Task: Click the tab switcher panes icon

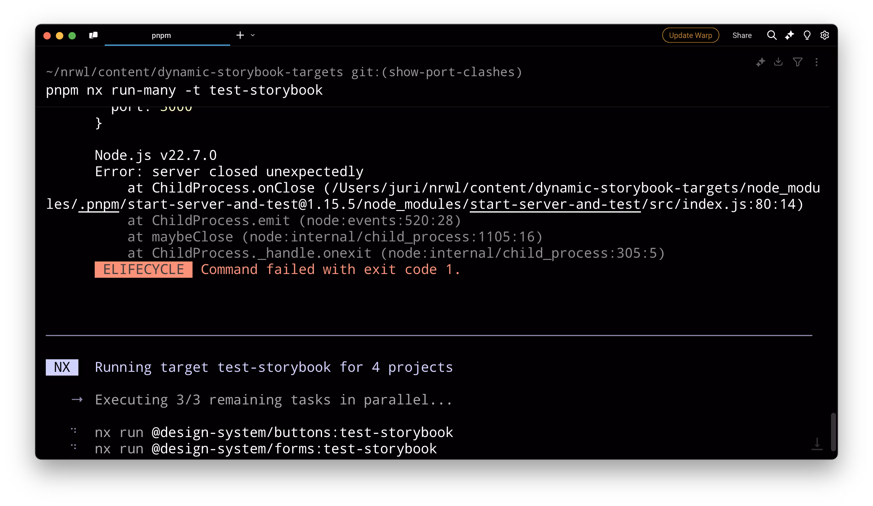Action: coord(93,35)
